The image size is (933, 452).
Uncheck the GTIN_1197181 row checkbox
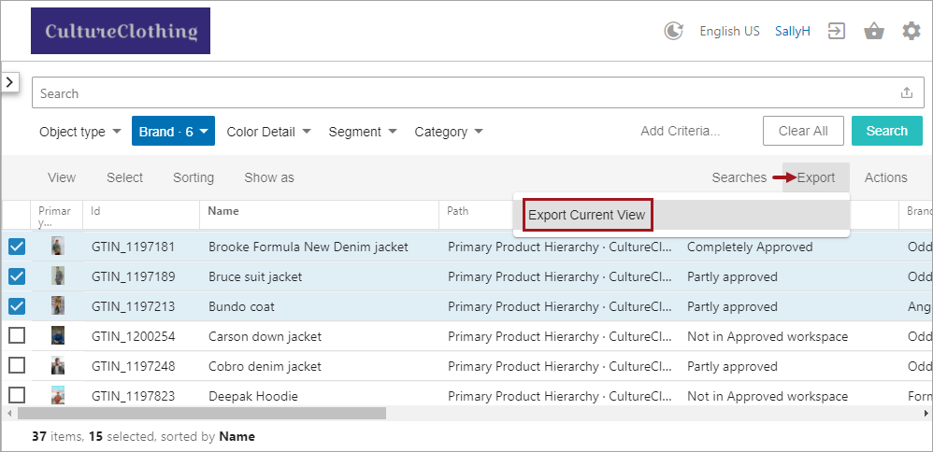(x=17, y=247)
